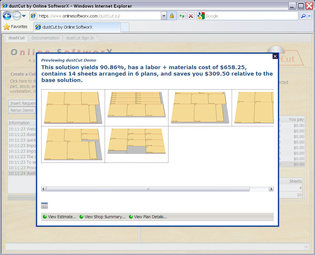Screen dimensions: 315x255
Task: Click the 10:11:23 Welc log entry
Action: [x=22, y=129]
